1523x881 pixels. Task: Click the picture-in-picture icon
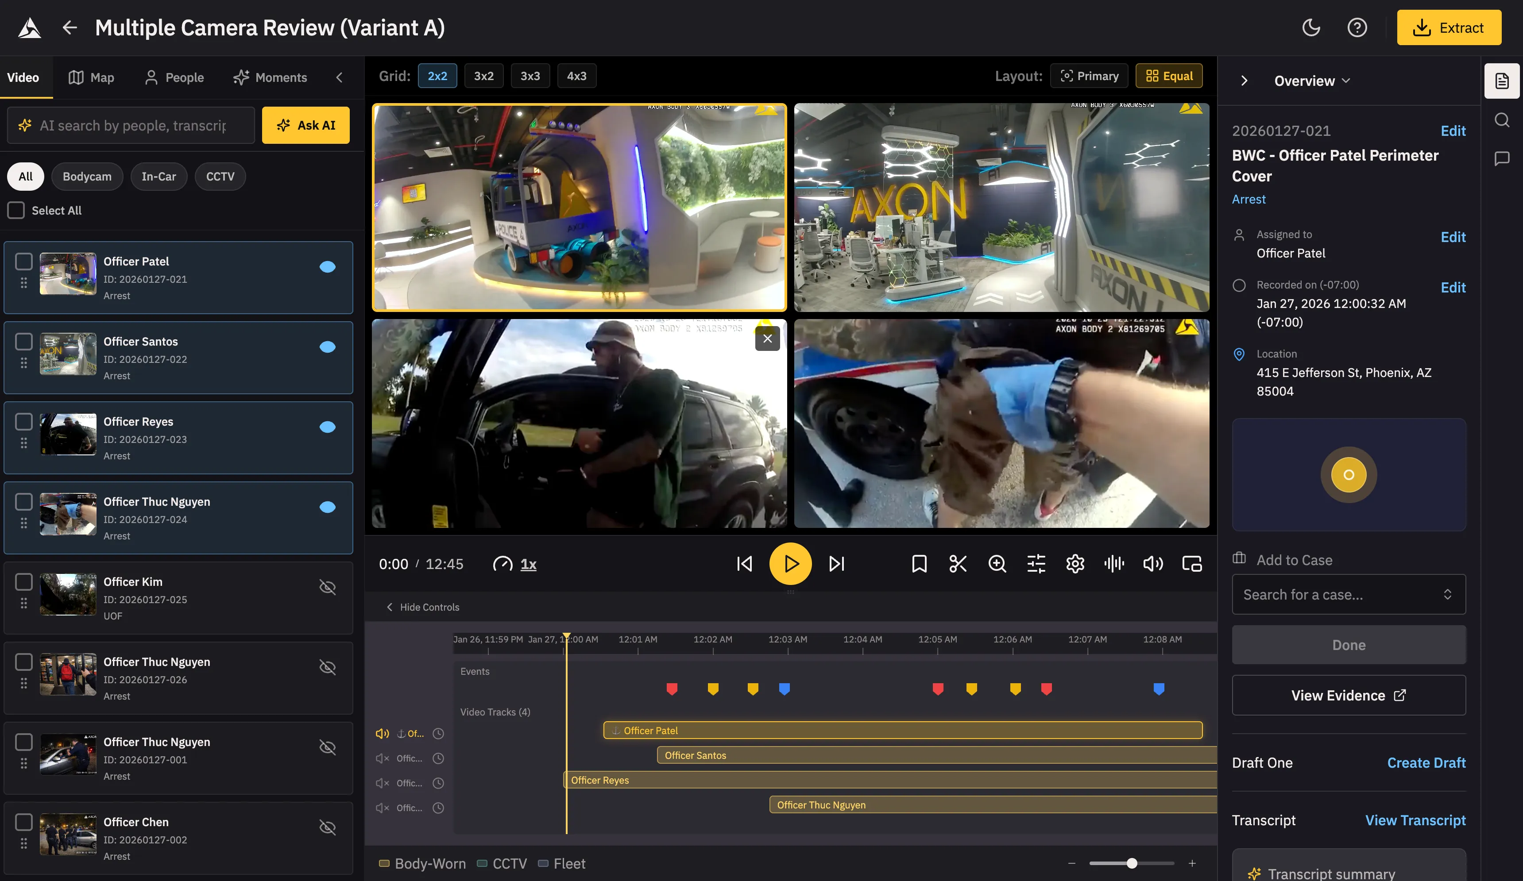click(x=1192, y=563)
